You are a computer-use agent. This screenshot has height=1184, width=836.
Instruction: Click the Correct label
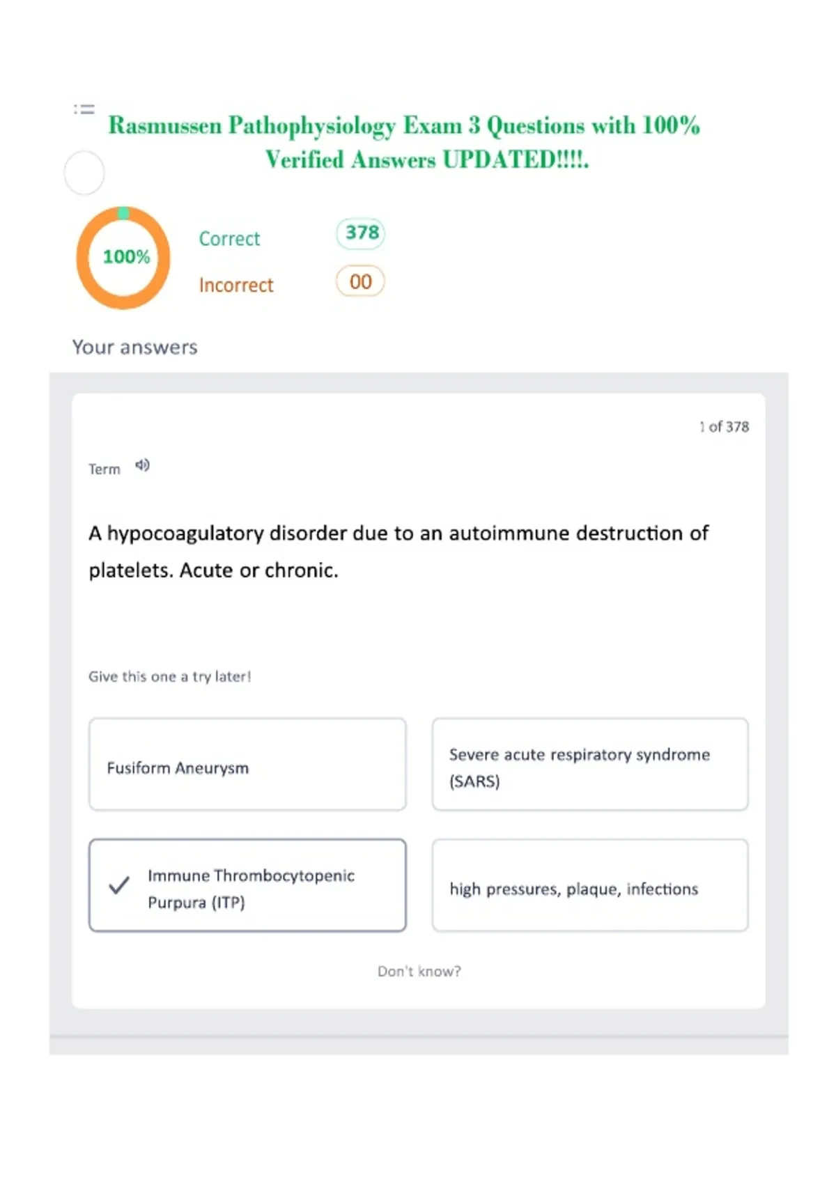pyautogui.click(x=229, y=239)
